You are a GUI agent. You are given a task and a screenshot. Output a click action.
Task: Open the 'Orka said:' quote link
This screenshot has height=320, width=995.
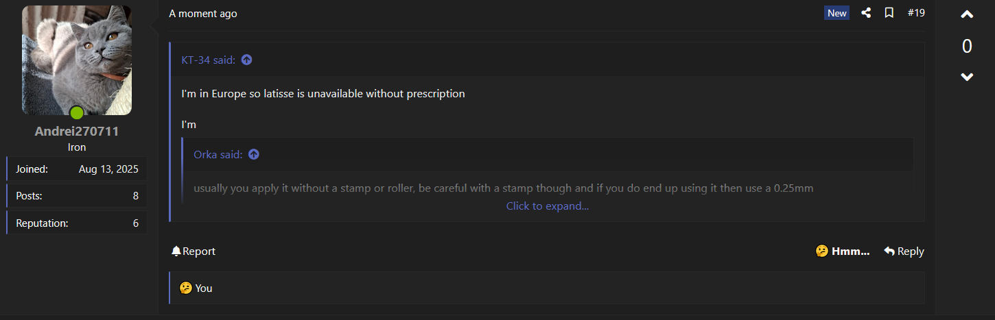[218, 154]
